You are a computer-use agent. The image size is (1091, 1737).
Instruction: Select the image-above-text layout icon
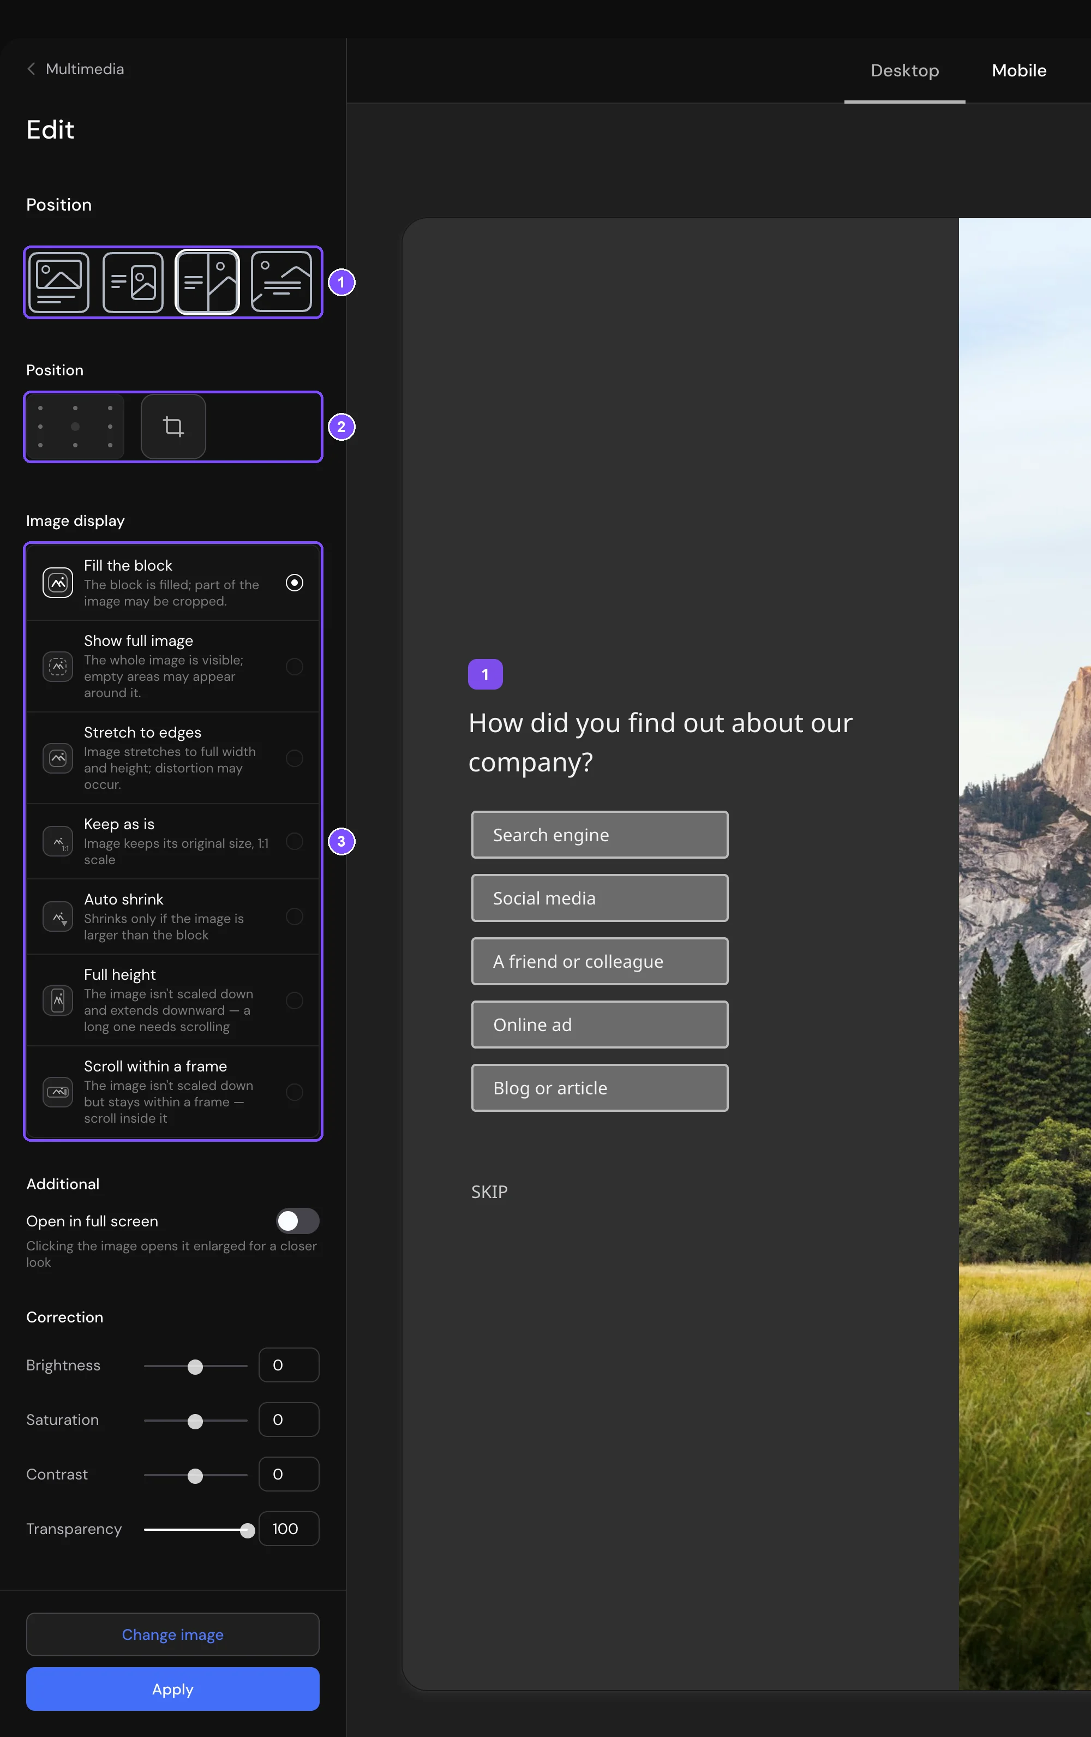point(59,282)
